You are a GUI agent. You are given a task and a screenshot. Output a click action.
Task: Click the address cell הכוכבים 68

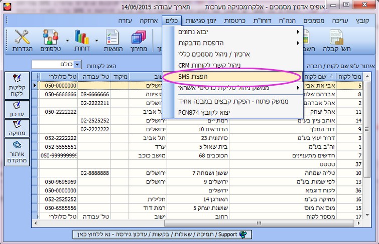click(x=198, y=155)
